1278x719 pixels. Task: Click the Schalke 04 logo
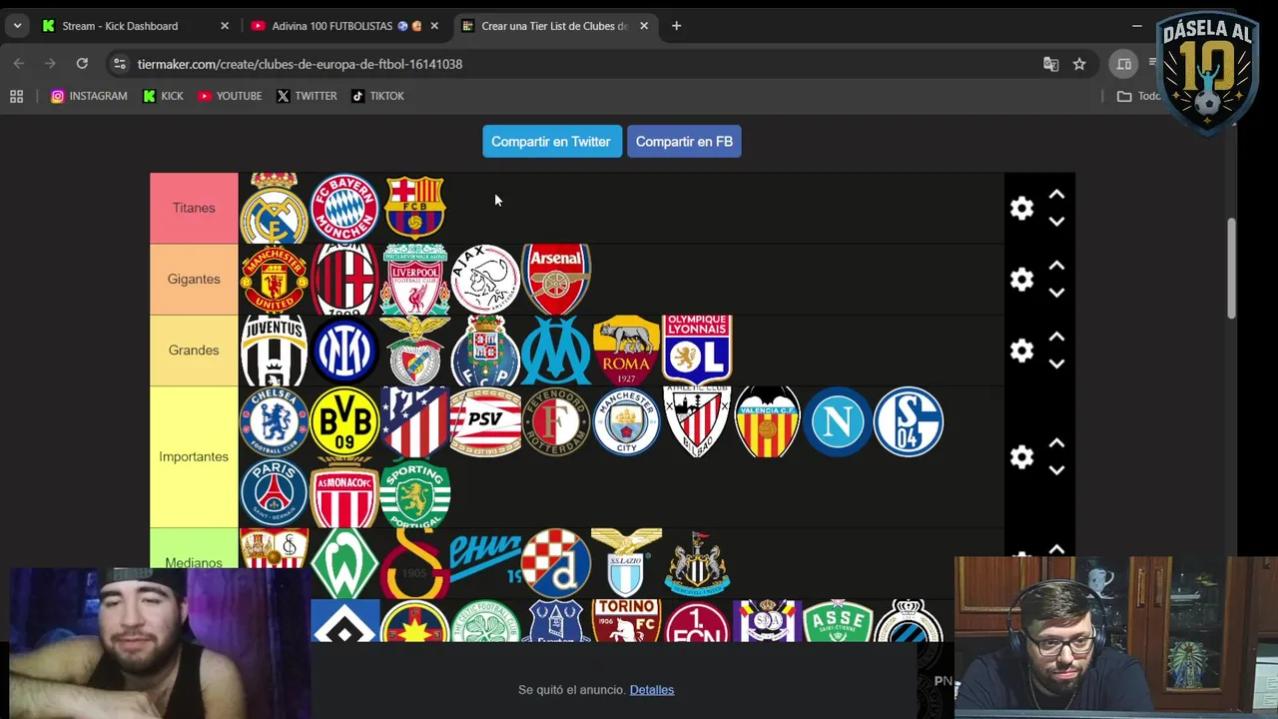coord(909,421)
